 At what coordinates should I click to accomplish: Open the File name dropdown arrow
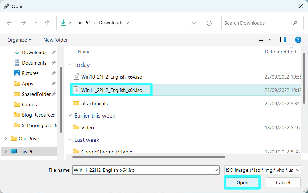point(216,170)
